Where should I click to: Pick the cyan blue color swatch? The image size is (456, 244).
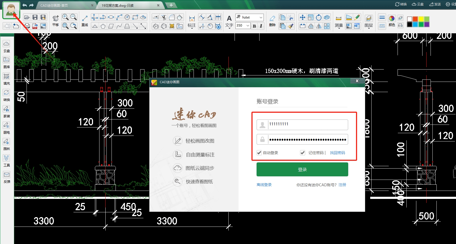pyautogui.click(x=415, y=24)
